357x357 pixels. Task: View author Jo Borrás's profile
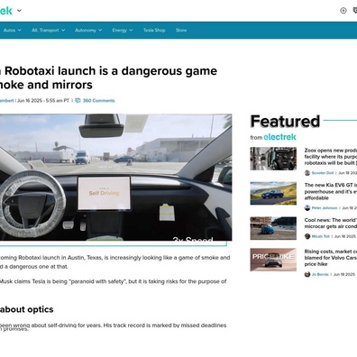pyautogui.click(x=320, y=274)
